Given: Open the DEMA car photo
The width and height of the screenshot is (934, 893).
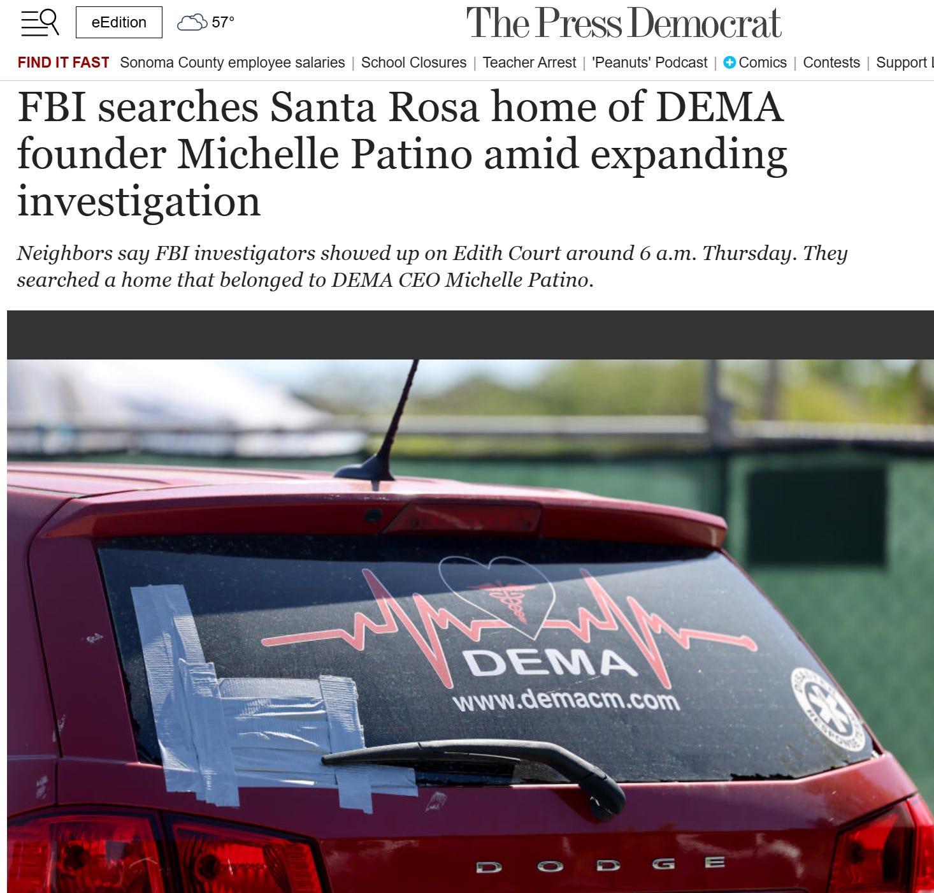Looking at the screenshot, I should tap(470, 626).
